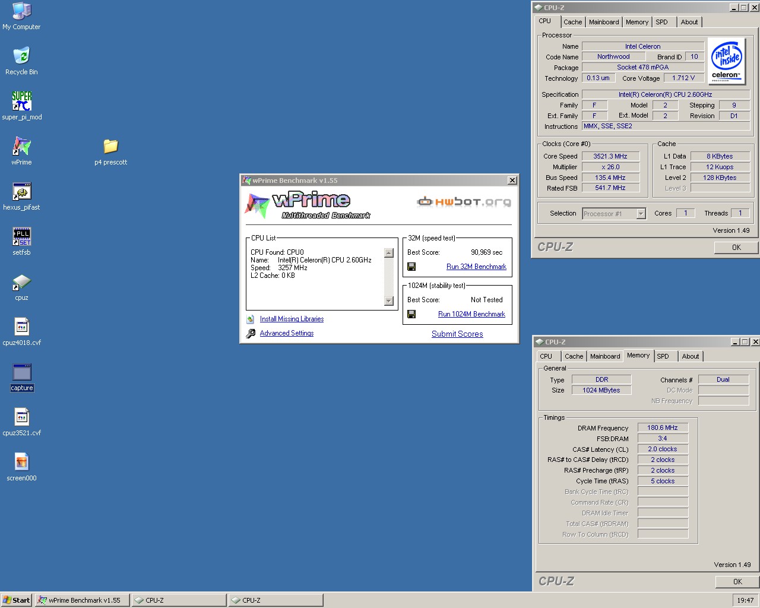The height and width of the screenshot is (608, 760).
Task: Switch to first CPU-Z taskbar button
Action: coord(179,600)
